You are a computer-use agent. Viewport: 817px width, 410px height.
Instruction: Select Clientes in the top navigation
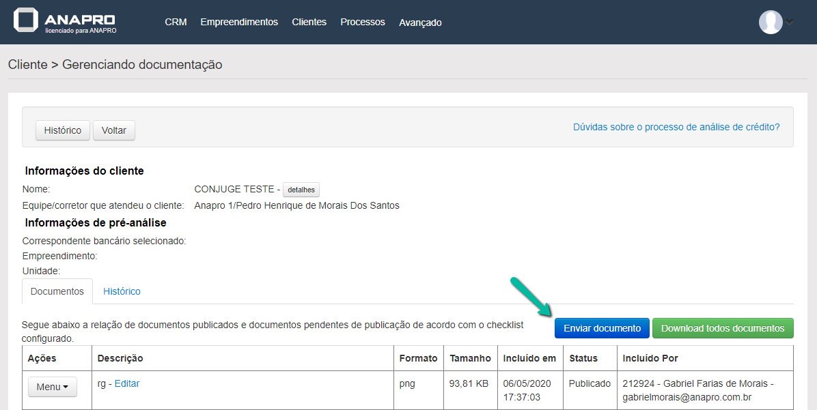click(309, 22)
